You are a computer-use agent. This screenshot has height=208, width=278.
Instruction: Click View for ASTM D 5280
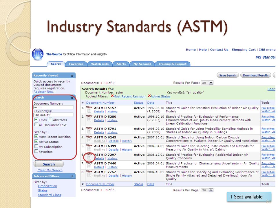(89, 116)
